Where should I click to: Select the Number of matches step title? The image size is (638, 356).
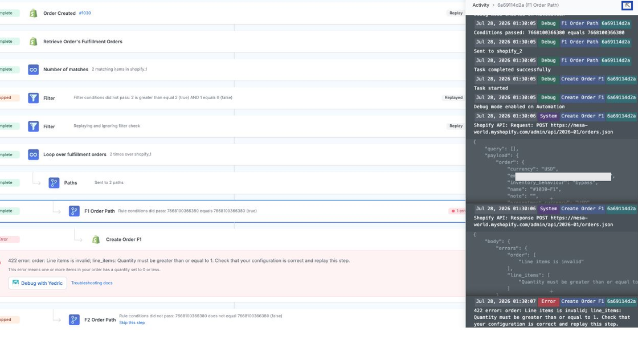(x=66, y=69)
